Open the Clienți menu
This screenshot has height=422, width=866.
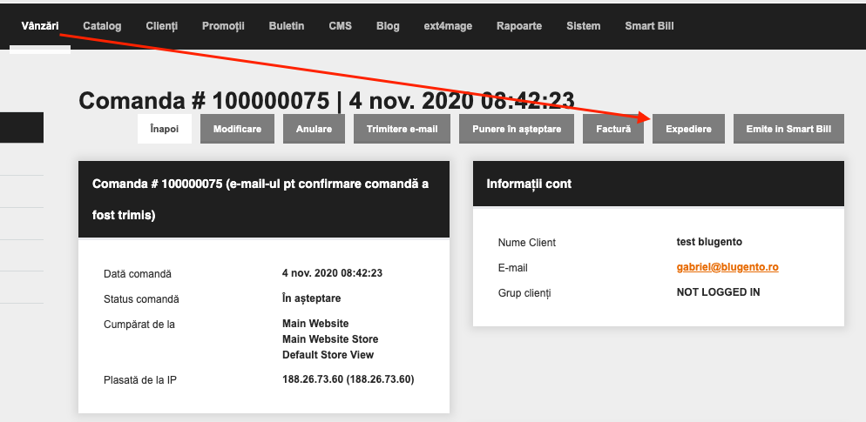(x=162, y=26)
